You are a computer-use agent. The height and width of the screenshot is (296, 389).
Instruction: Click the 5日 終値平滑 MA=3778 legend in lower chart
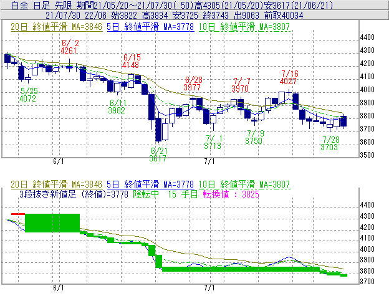point(150,184)
